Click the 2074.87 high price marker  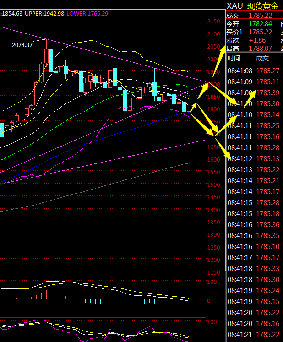(22, 45)
